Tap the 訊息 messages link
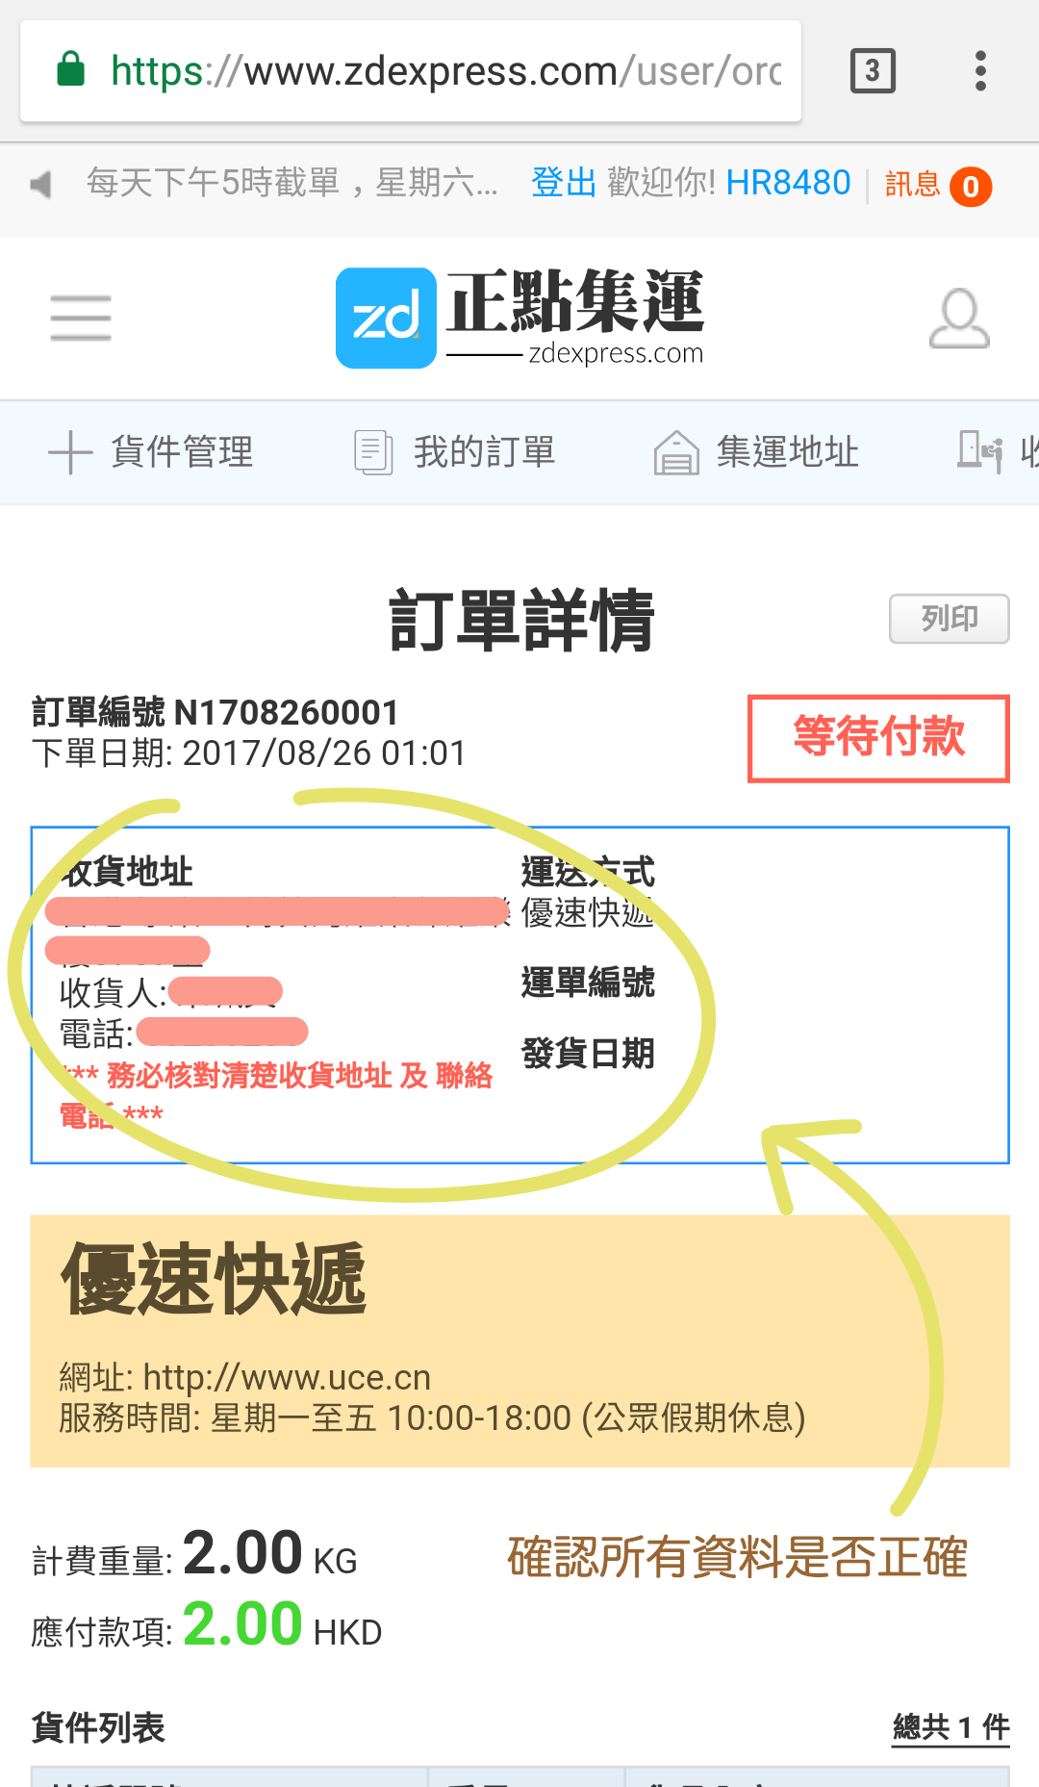Screen dimensions: 1039x1787 (913, 184)
